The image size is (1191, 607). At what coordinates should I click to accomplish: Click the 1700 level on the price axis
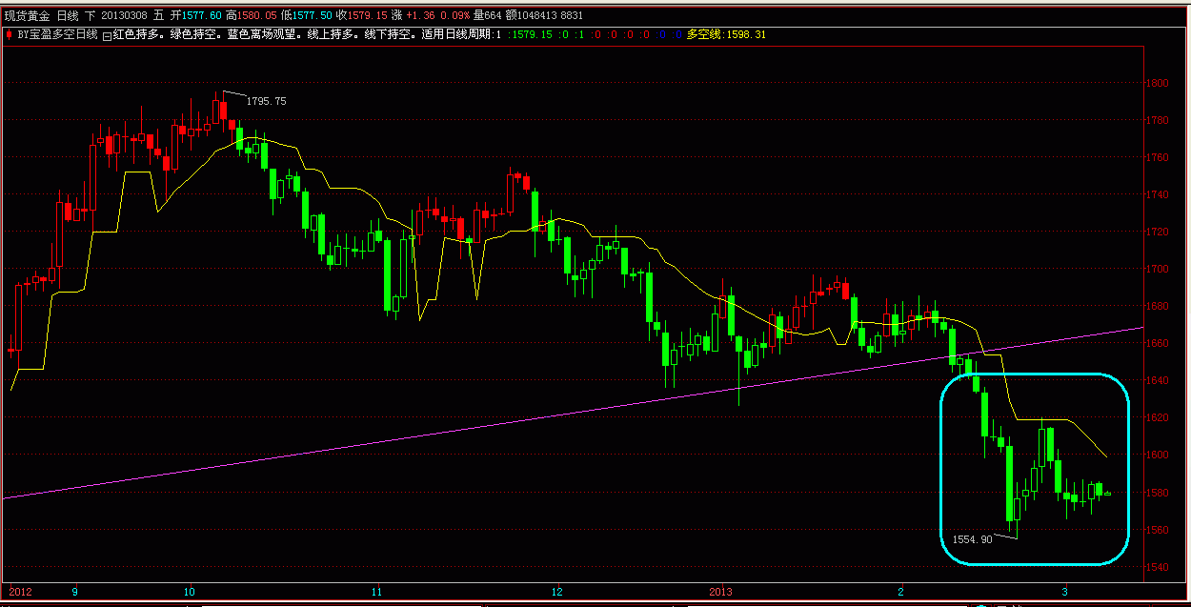click(x=1158, y=269)
